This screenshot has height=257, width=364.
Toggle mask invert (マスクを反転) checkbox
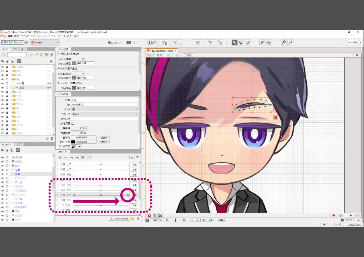point(73,124)
